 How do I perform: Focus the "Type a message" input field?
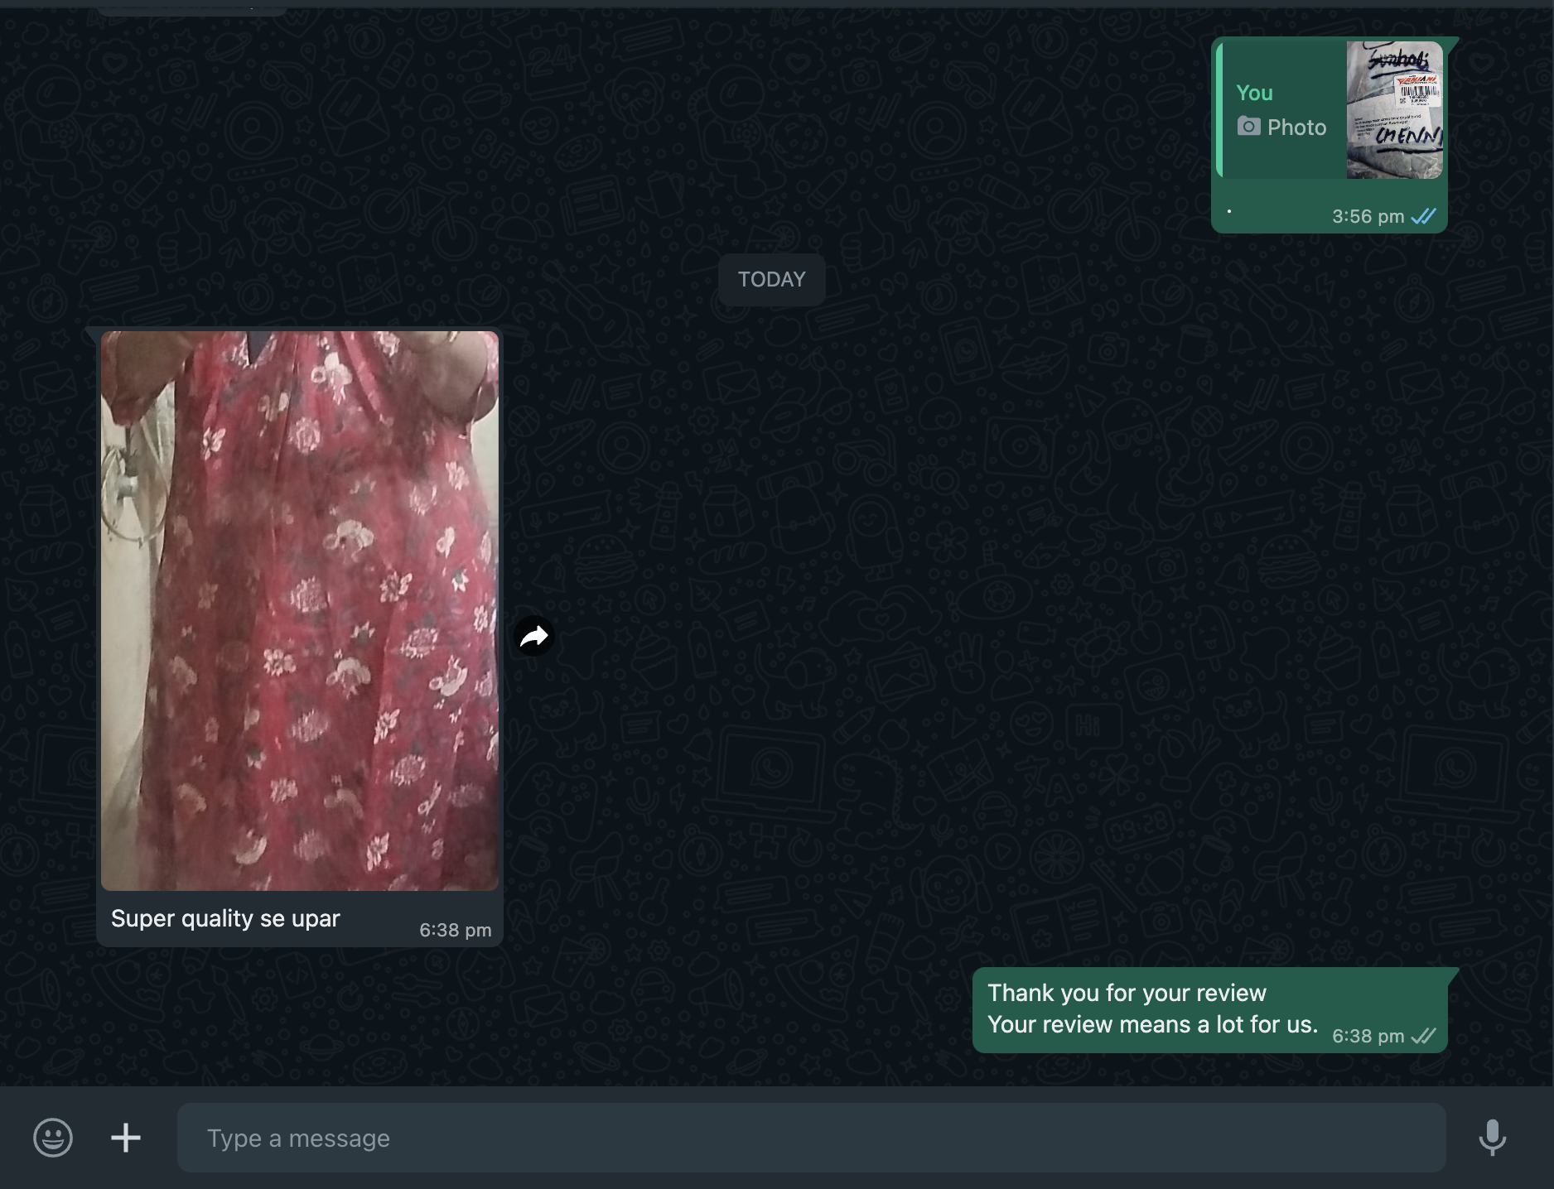point(810,1138)
